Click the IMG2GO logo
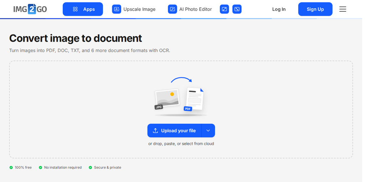Screen dimensions: 365x182 (30, 9)
